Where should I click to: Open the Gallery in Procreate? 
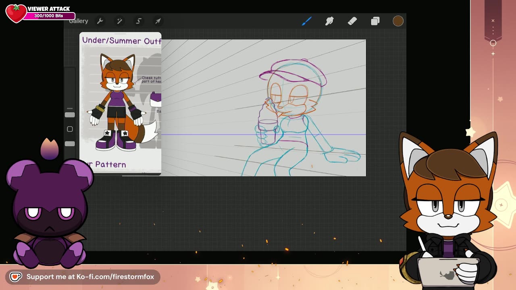(x=78, y=21)
